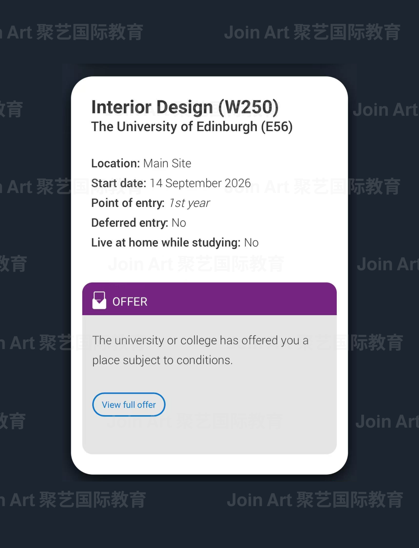Click the offer envelope icon
This screenshot has height=548, width=419.
pyautogui.click(x=99, y=300)
